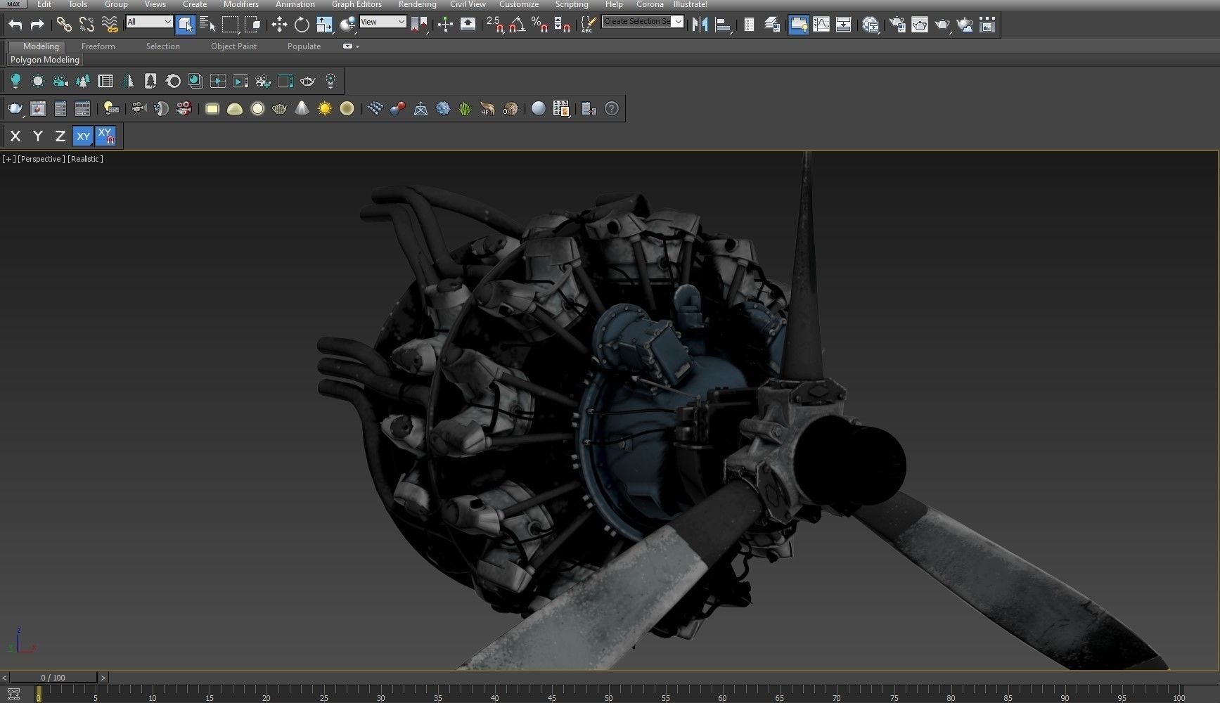Open the viewport [+] general menu

pos(9,159)
